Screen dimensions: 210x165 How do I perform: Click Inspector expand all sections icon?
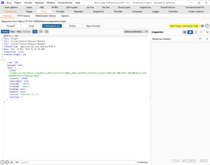click(x=196, y=32)
